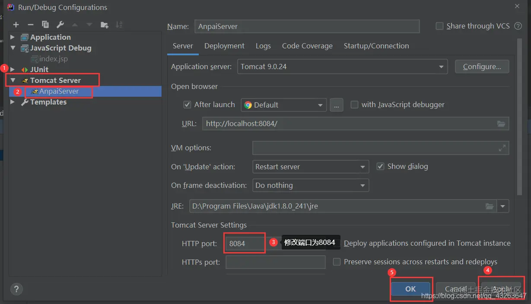Collapse the Tomcat Server tree node
The width and height of the screenshot is (531, 304).
click(x=13, y=80)
